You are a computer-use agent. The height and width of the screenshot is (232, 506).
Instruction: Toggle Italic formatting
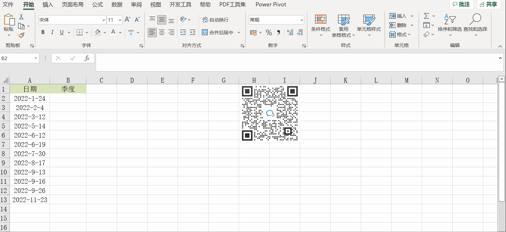(52, 32)
